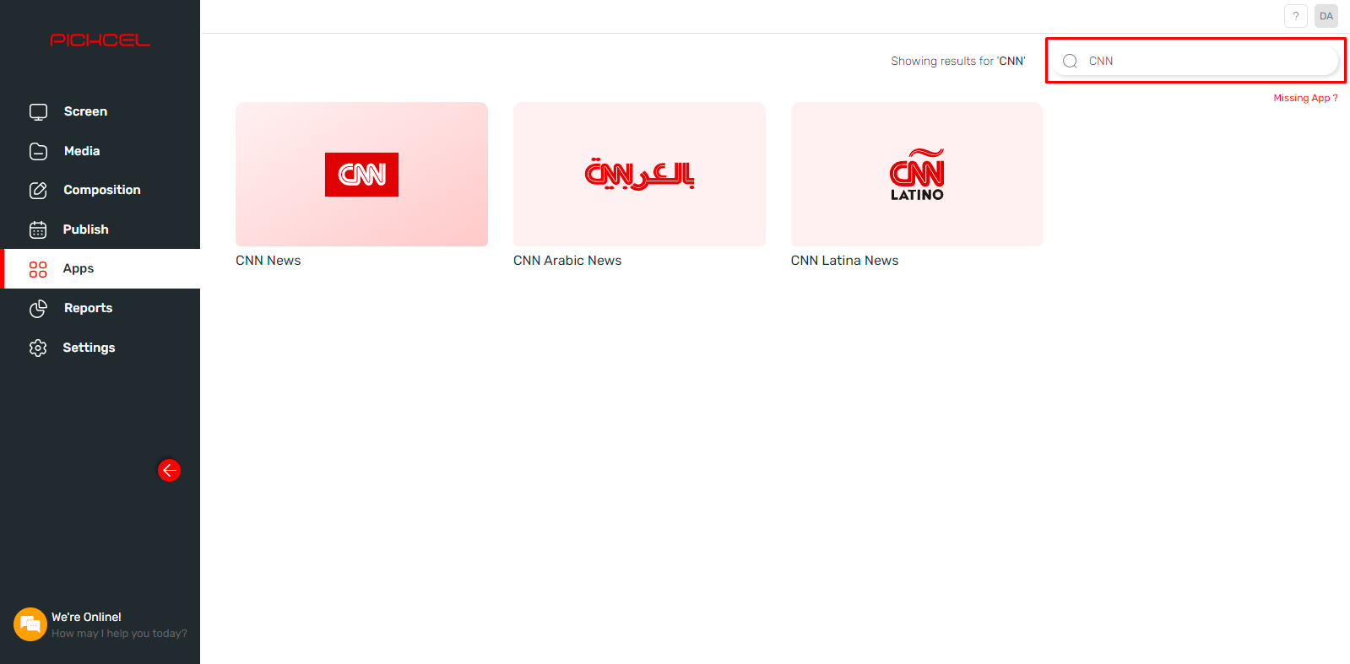The width and height of the screenshot is (1350, 664).
Task: Open the Media menu item
Action: [101, 151]
